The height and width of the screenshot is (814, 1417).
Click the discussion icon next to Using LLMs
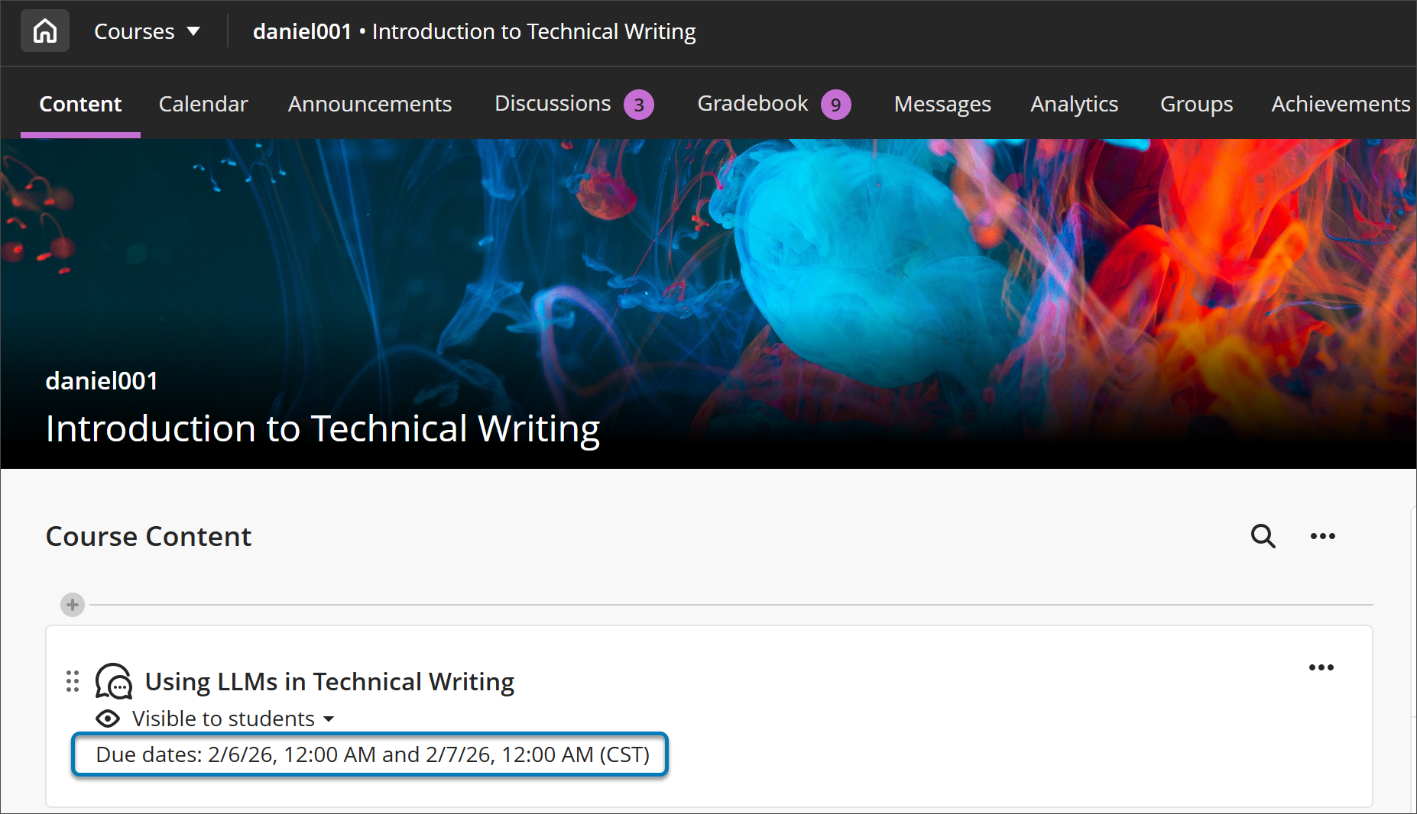coord(113,681)
